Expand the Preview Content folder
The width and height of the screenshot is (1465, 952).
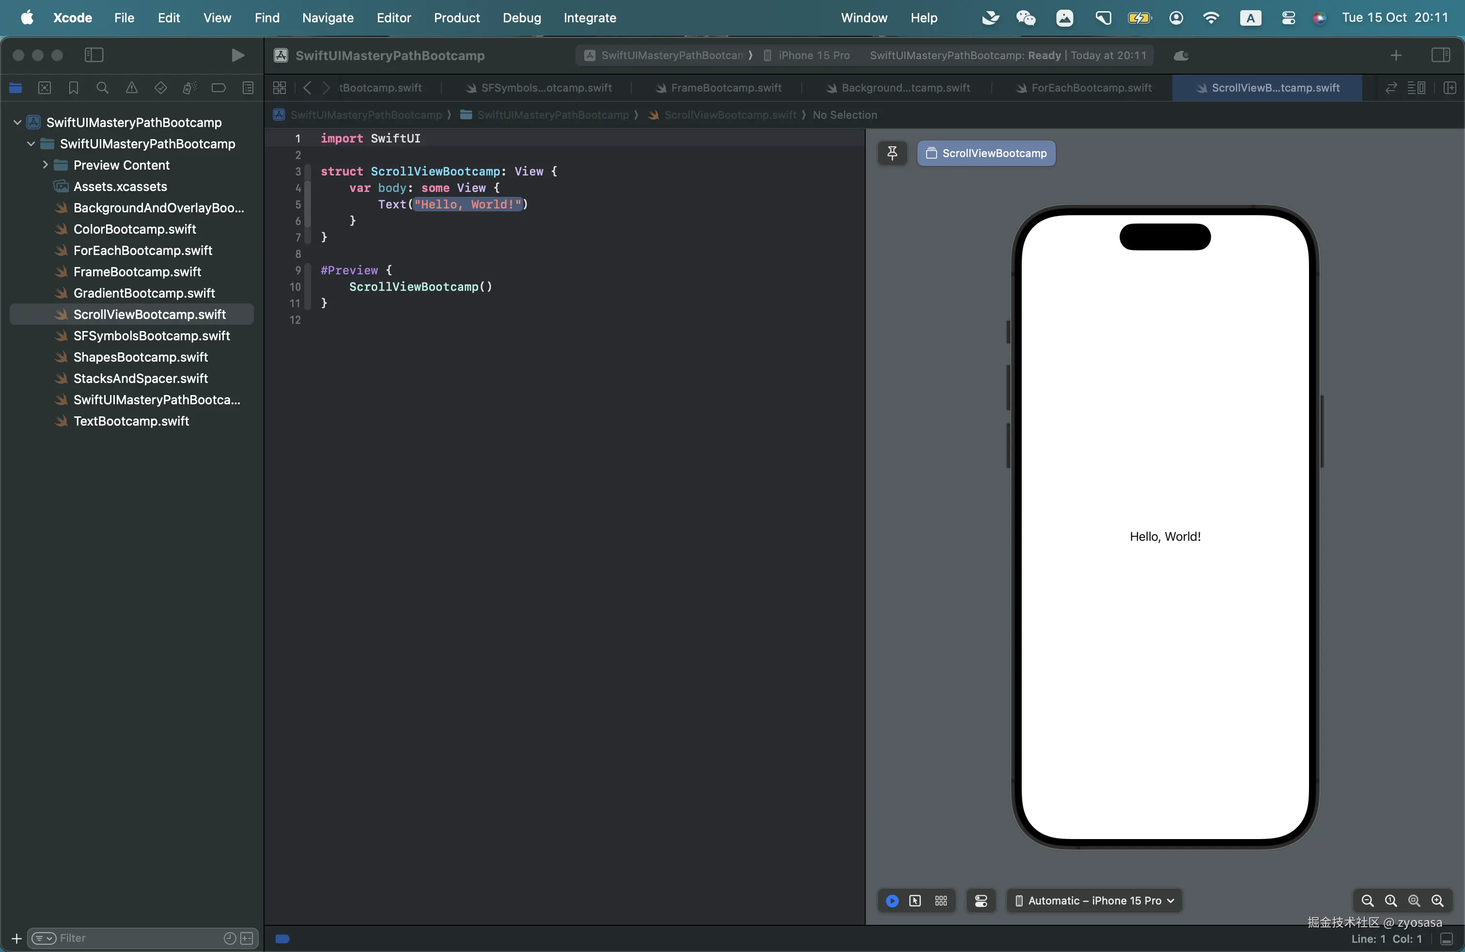[45, 165]
